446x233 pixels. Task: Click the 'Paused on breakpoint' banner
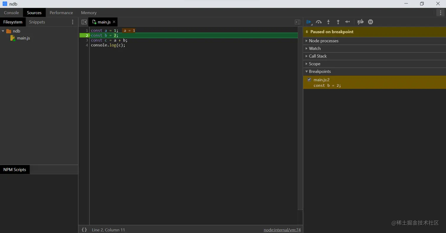tap(375, 32)
